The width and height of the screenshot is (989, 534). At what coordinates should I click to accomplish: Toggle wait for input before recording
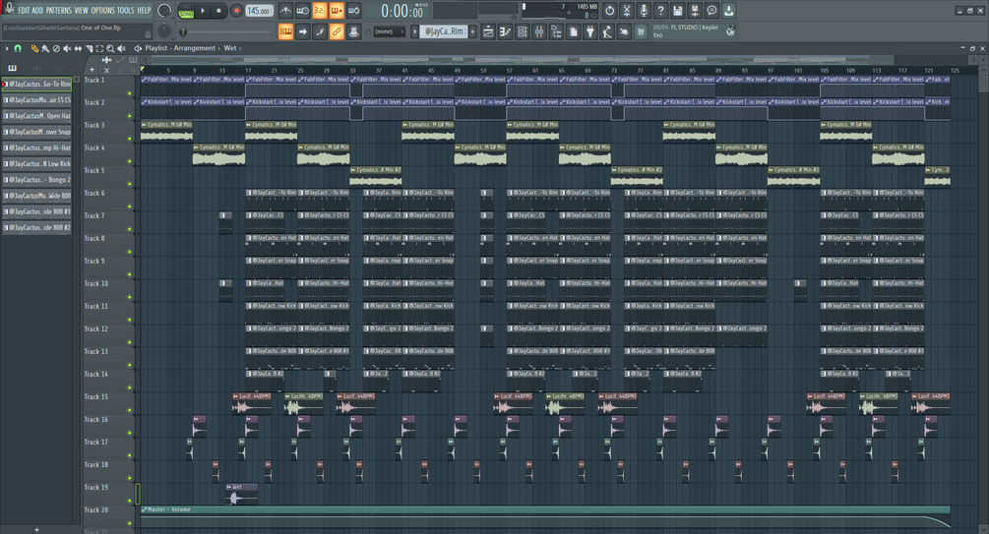pyautogui.click(x=303, y=11)
